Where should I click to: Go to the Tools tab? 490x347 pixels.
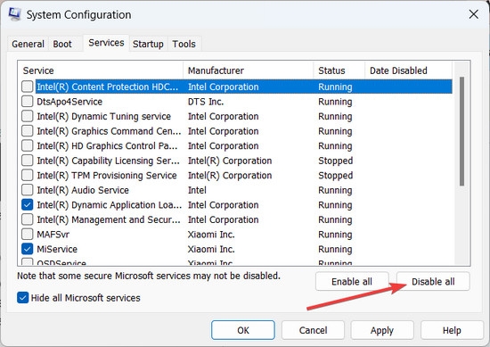184,44
